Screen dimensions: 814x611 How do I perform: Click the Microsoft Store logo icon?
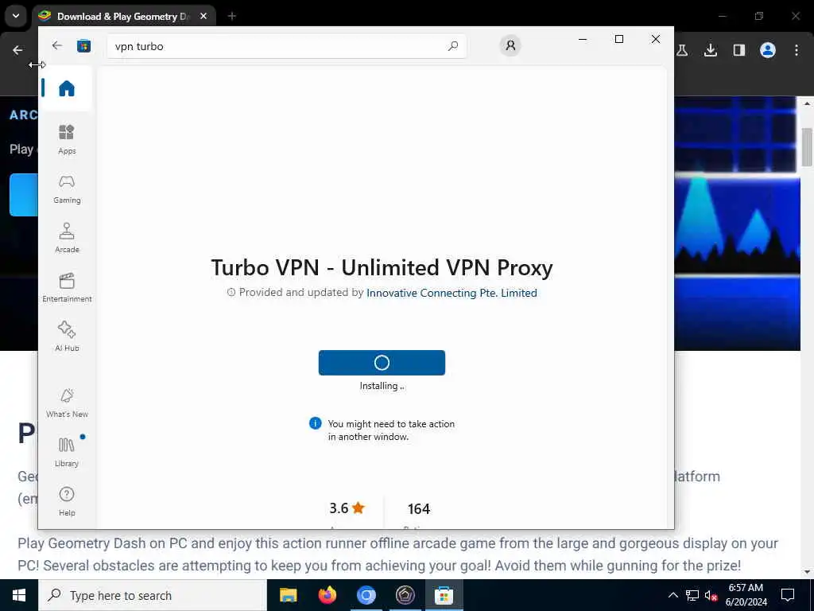[83, 46]
